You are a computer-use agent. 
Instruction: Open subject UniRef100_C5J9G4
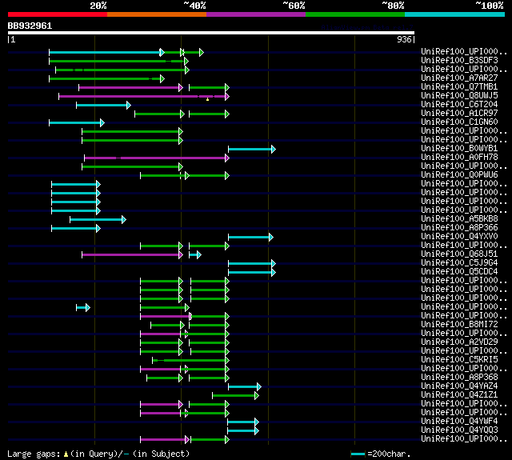pos(459,263)
